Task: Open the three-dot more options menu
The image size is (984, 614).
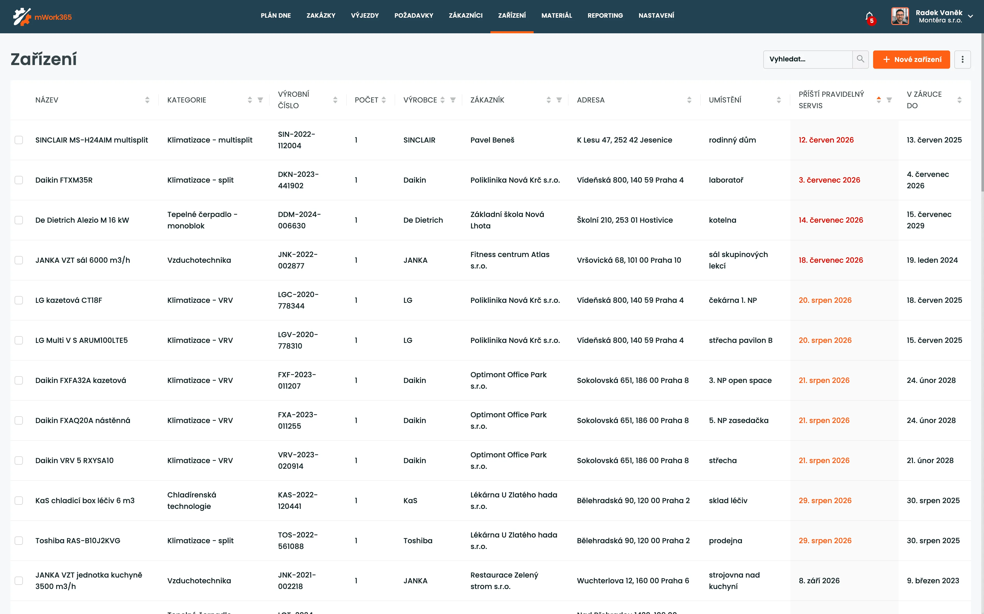Action: coord(962,59)
